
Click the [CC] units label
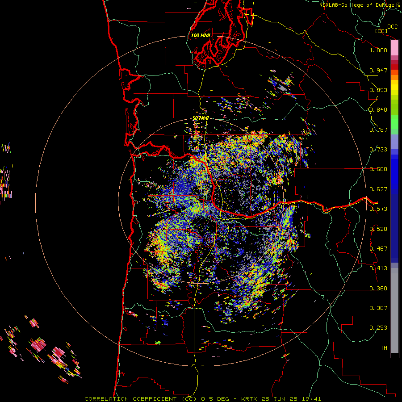(381, 31)
